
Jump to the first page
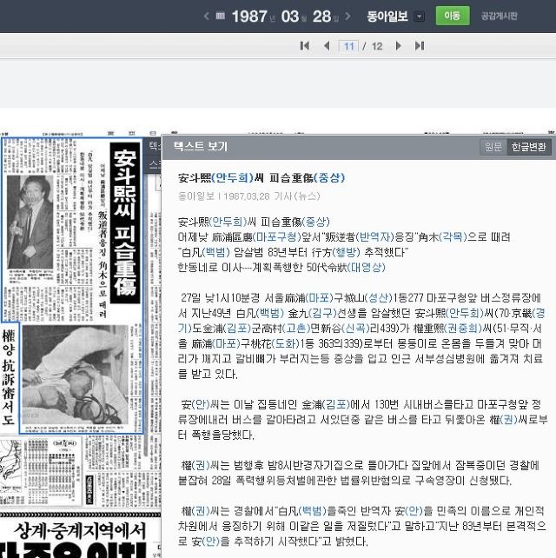[x=305, y=46]
